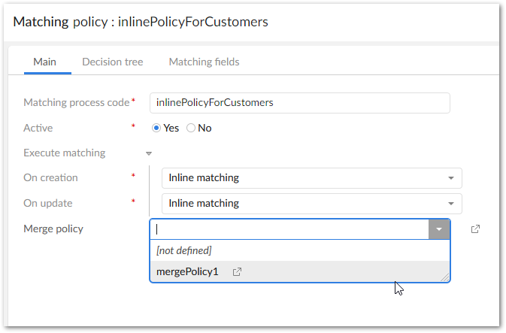
Task: Switch to the Decision tree tab
Action: tap(112, 62)
